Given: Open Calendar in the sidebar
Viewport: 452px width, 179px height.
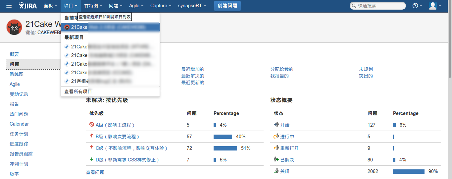Looking at the screenshot, I should [19, 124].
